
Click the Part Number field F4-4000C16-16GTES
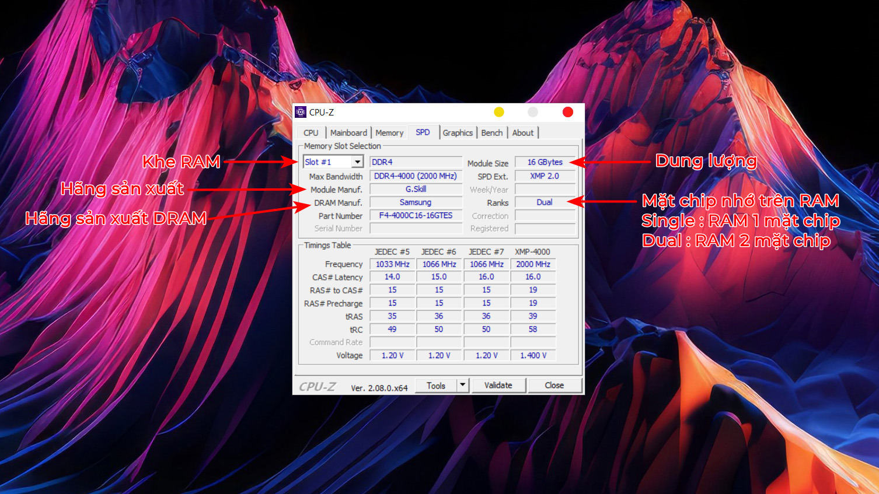416,216
